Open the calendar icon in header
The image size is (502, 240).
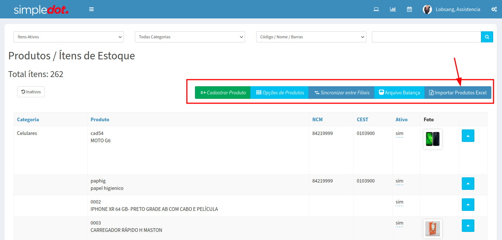point(409,9)
